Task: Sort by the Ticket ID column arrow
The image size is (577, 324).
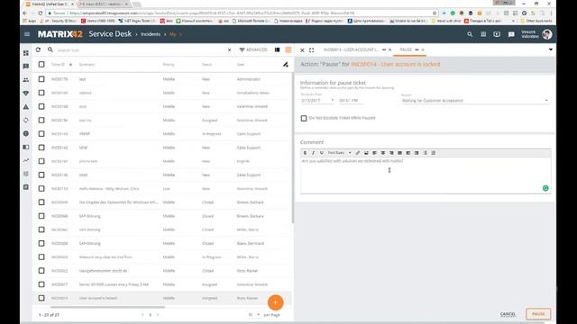Action: (70, 65)
